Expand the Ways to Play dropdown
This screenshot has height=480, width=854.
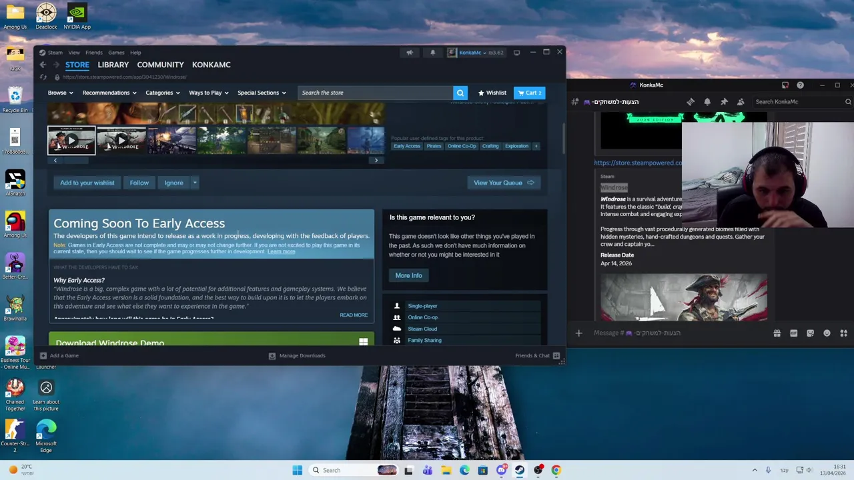pos(208,93)
